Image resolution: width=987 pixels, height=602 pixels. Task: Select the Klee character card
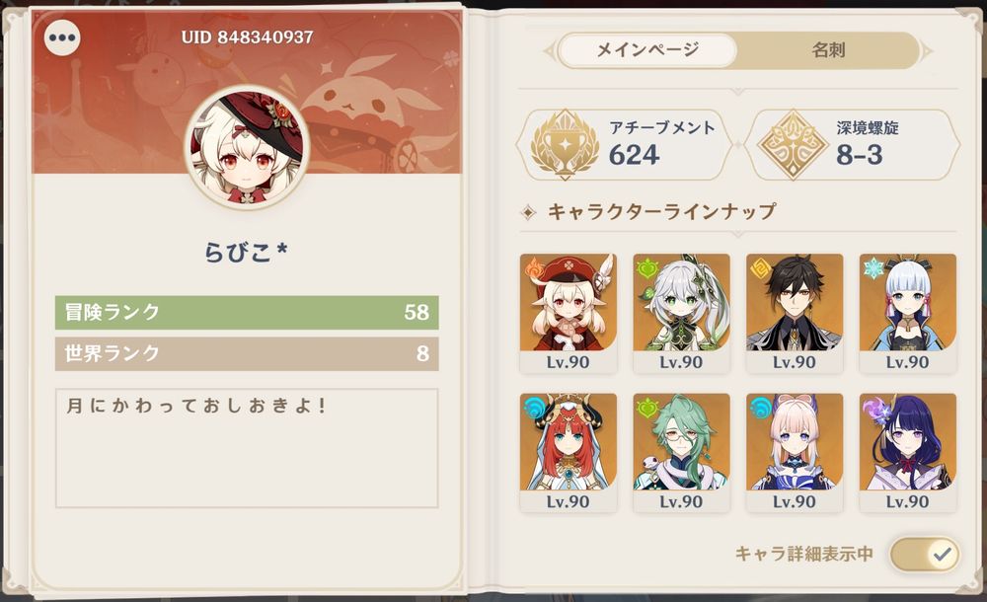[x=569, y=314]
